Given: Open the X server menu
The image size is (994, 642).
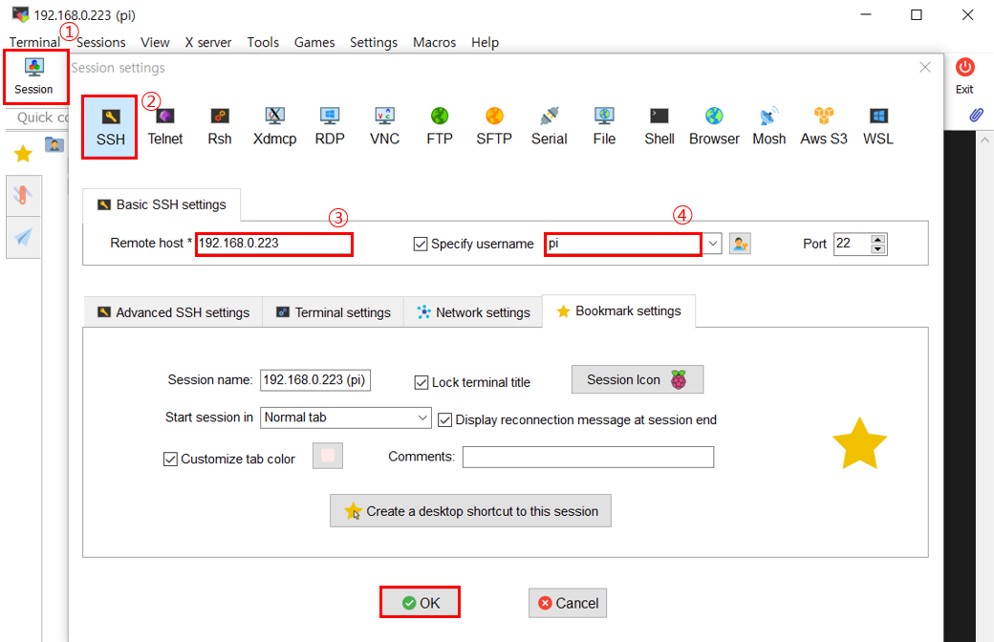Looking at the screenshot, I should pyautogui.click(x=208, y=42).
